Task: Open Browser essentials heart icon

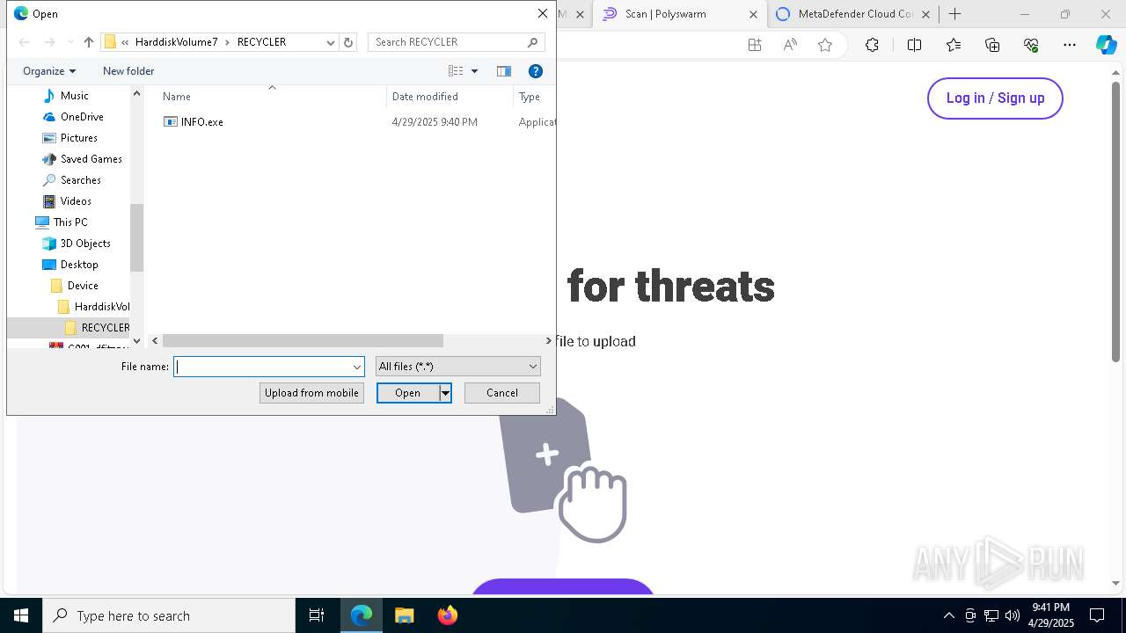Action: click(1031, 45)
